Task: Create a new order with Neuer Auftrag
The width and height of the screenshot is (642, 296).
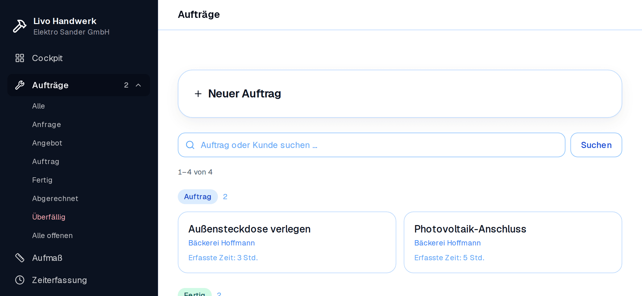Action: coord(400,94)
